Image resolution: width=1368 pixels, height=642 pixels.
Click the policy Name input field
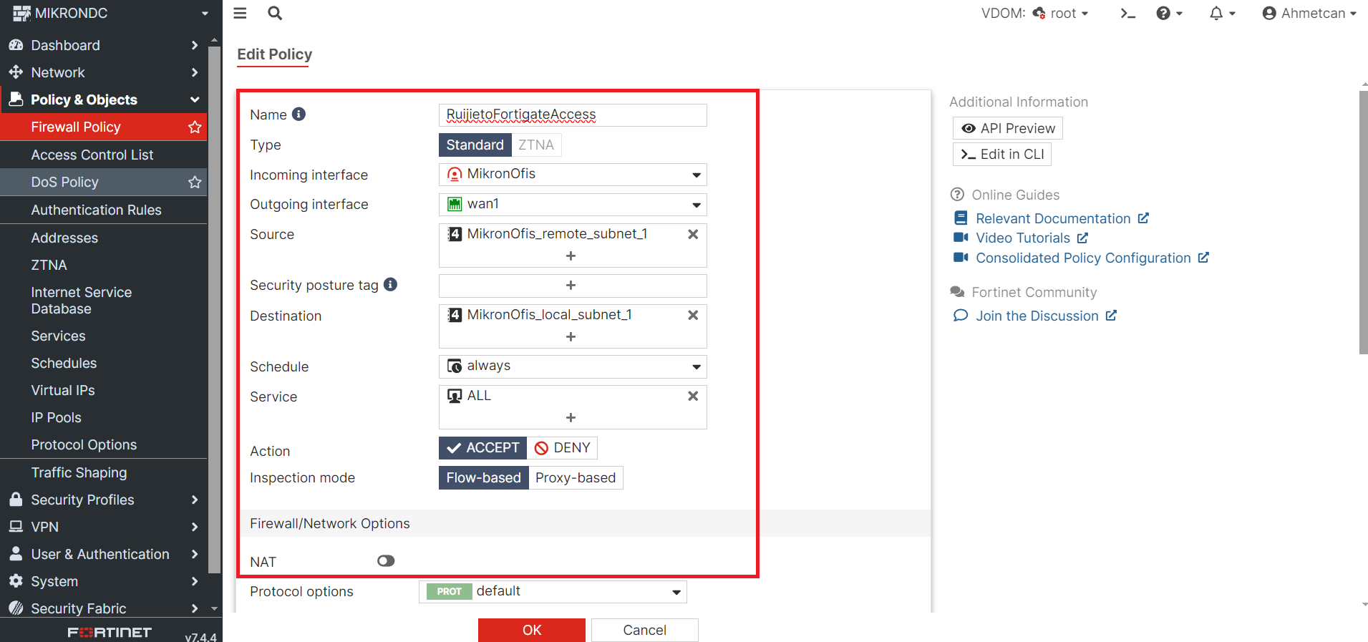pyautogui.click(x=573, y=115)
